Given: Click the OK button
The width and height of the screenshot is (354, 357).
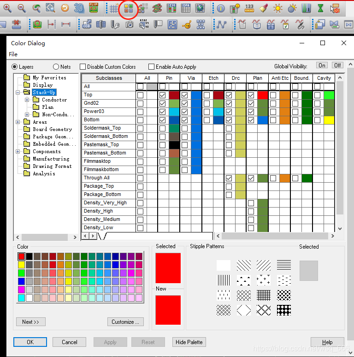Looking at the screenshot, I should pyautogui.click(x=30, y=342).
